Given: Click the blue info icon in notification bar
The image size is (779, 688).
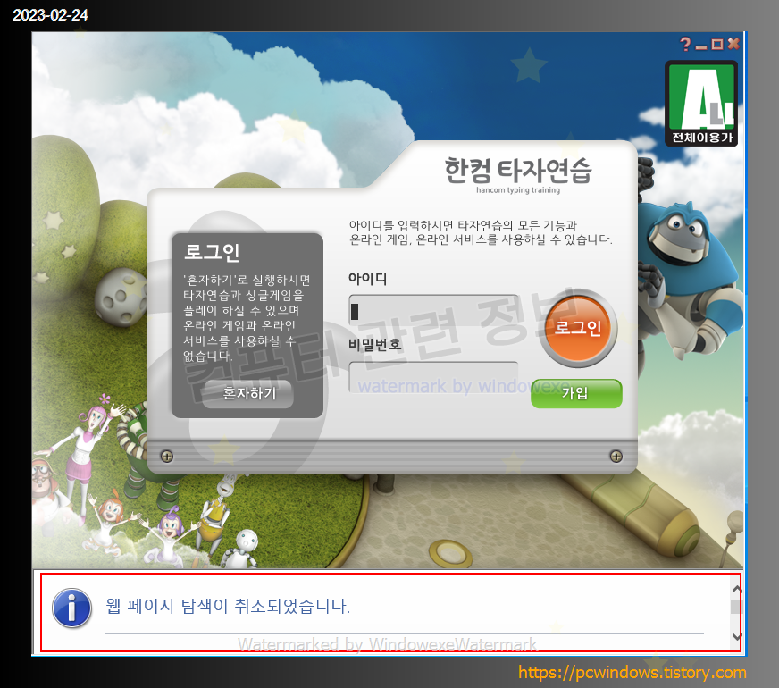Looking at the screenshot, I should click(x=72, y=608).
